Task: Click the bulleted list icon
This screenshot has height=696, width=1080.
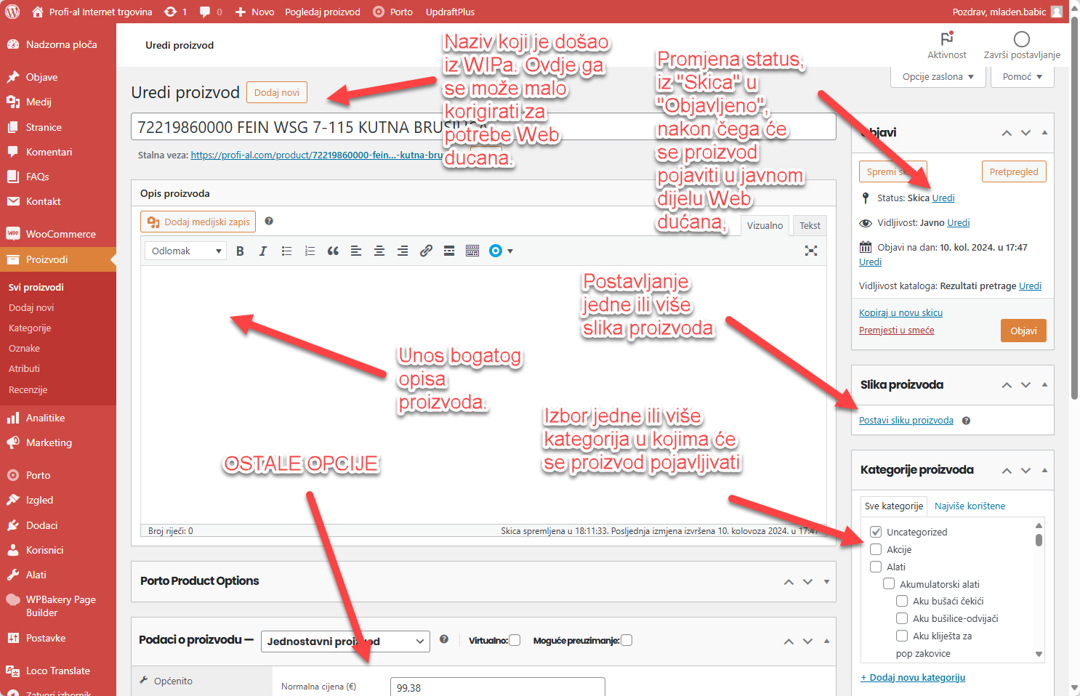Action: (286, 251)
